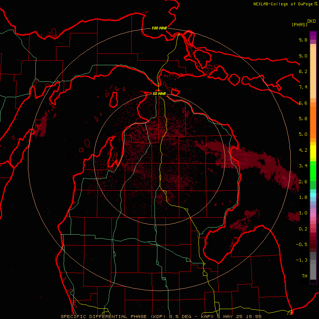Select the peach segment of the color bar
The height and width of the screenshot is (319, 319).
[313, 72]
